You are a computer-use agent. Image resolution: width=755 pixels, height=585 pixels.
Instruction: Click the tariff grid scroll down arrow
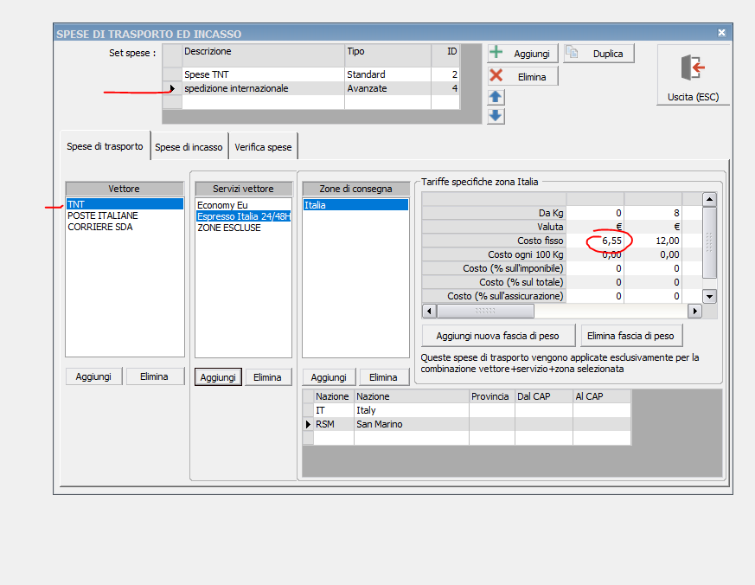pyautogui.click(x=710, y=296)
